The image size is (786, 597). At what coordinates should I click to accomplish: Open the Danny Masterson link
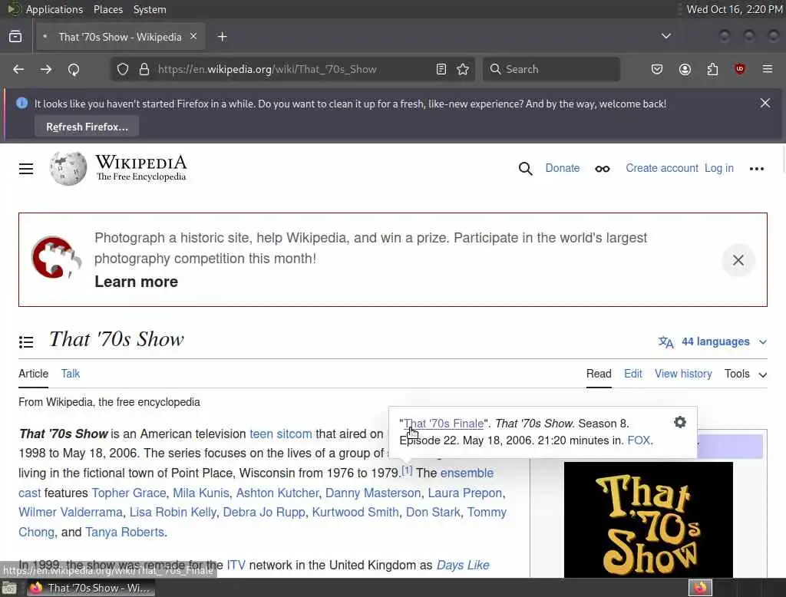coord(373,493)
